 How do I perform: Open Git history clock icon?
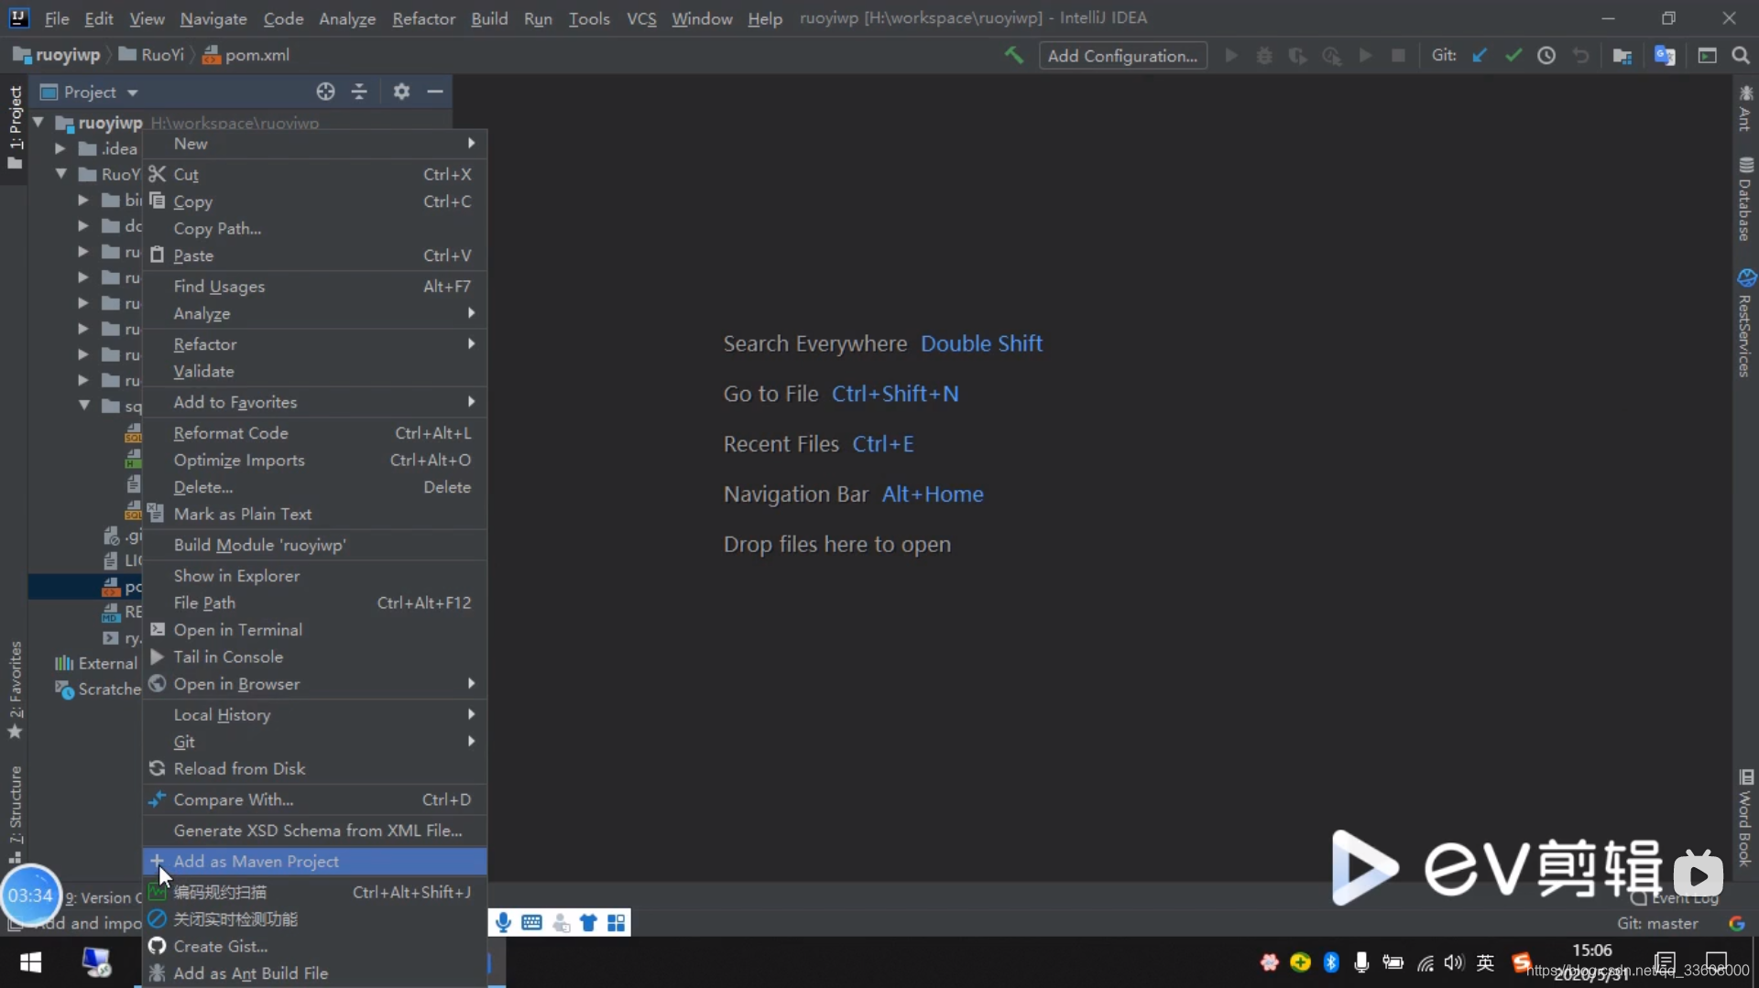pyautogui.click(x=1546, y=56)
